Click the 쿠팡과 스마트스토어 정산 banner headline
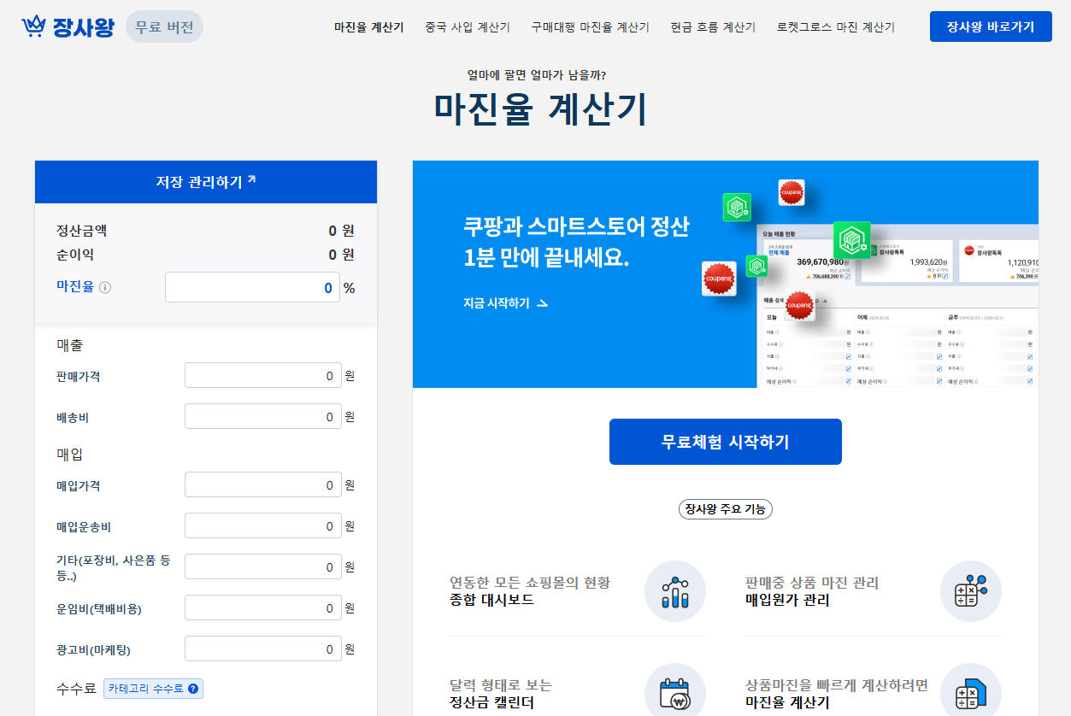 click(x=576, y=226)
